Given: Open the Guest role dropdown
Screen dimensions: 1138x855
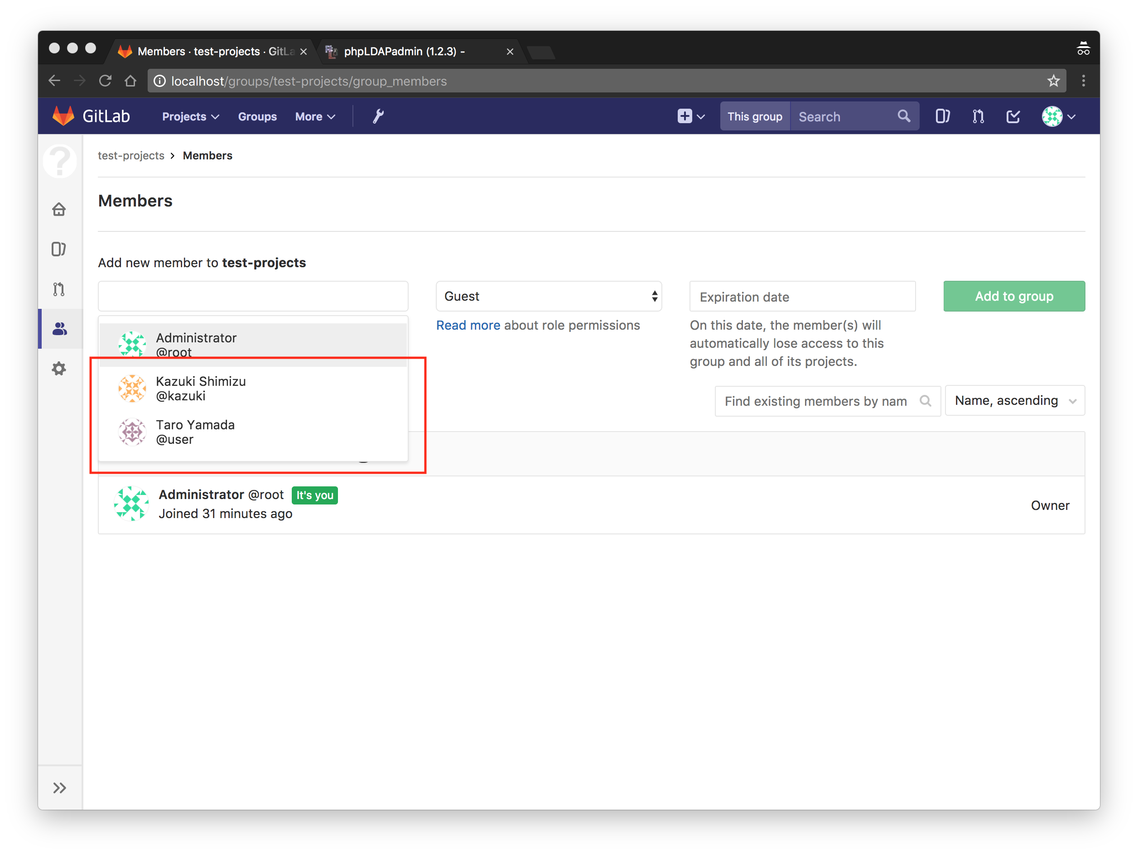Looking at the screenshot, I should [x=549, y=296].
